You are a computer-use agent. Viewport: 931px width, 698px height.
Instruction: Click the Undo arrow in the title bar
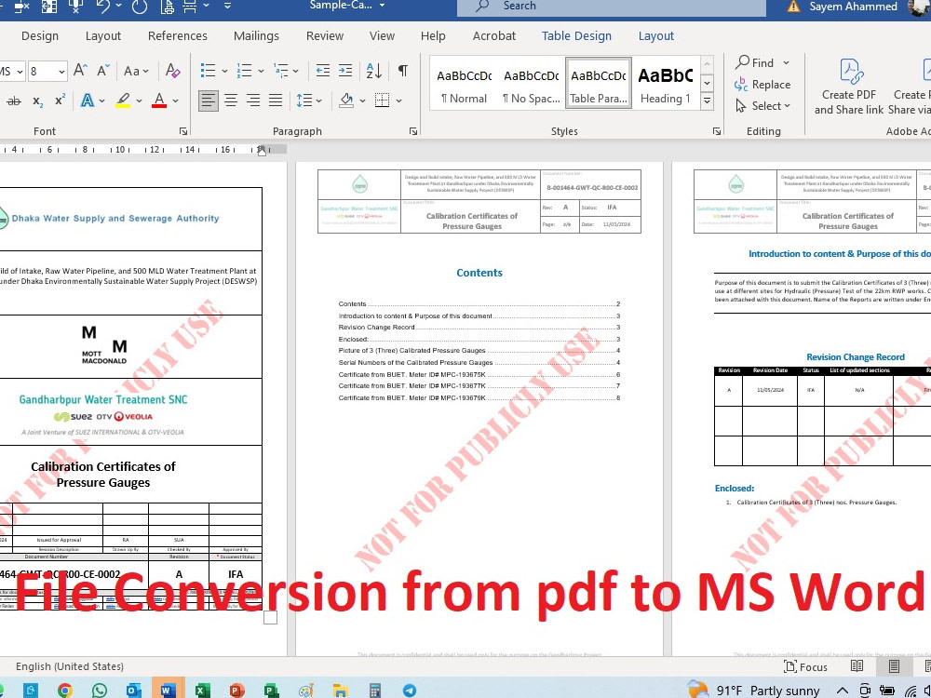click(102, 7)
